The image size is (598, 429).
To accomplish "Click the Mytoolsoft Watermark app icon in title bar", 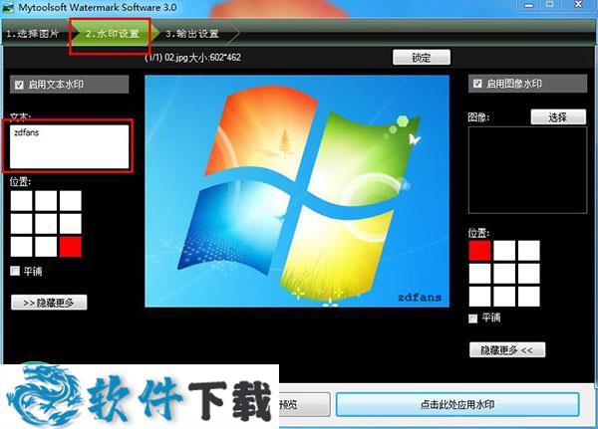I will coord(8,8).
